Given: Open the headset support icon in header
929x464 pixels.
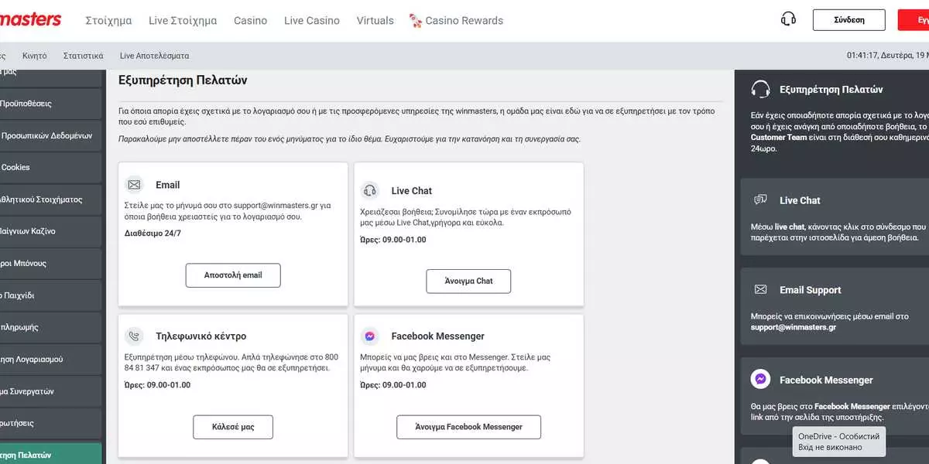Looking at the screenshot, I should 789,20.
